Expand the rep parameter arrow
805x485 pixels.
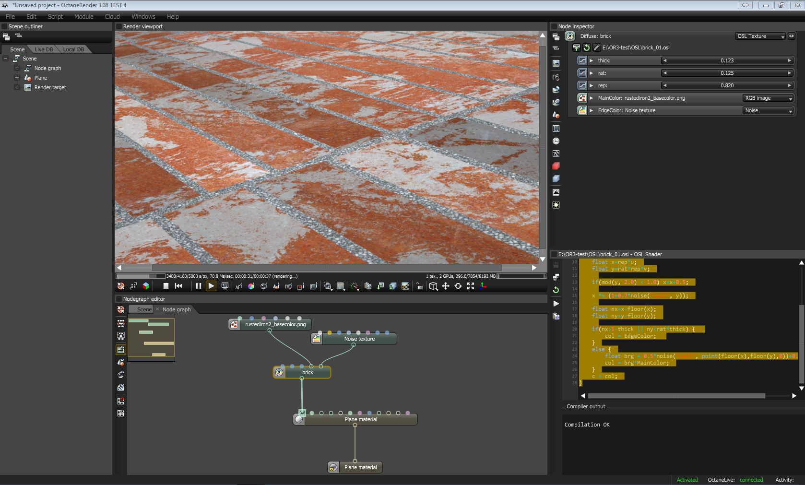(x=592, y=85)
